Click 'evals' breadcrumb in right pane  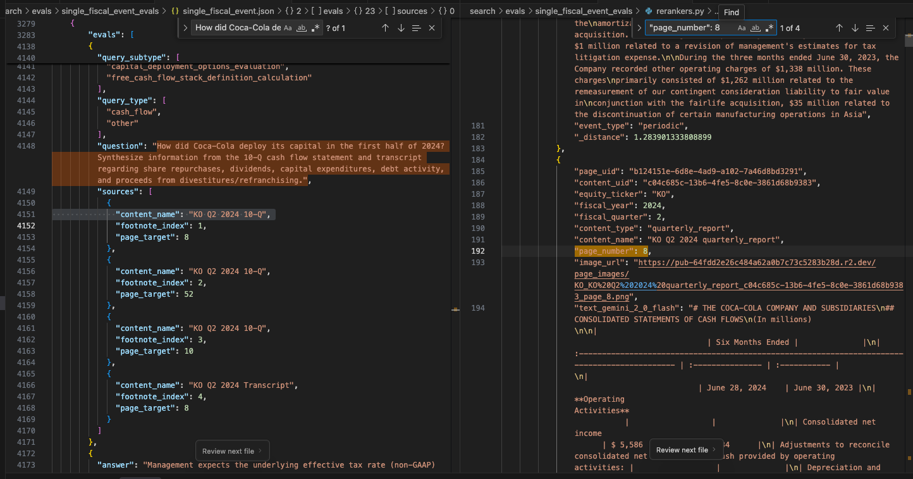pyautogui.click(x=515, y=11)
